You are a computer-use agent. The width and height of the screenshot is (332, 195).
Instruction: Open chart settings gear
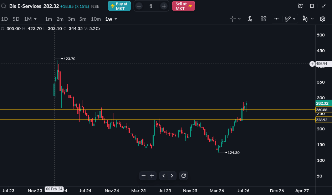tap(322, 19)
